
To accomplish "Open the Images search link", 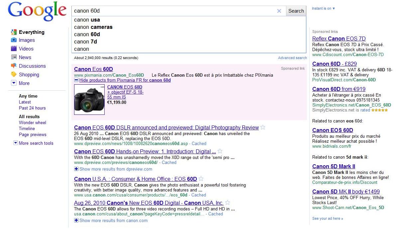I will pyautogui.click(x=27, y=40).
